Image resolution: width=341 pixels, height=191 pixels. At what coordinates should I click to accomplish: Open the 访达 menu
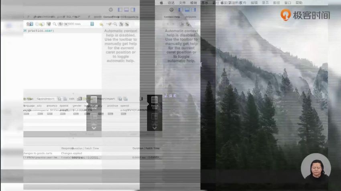[171, 3]
